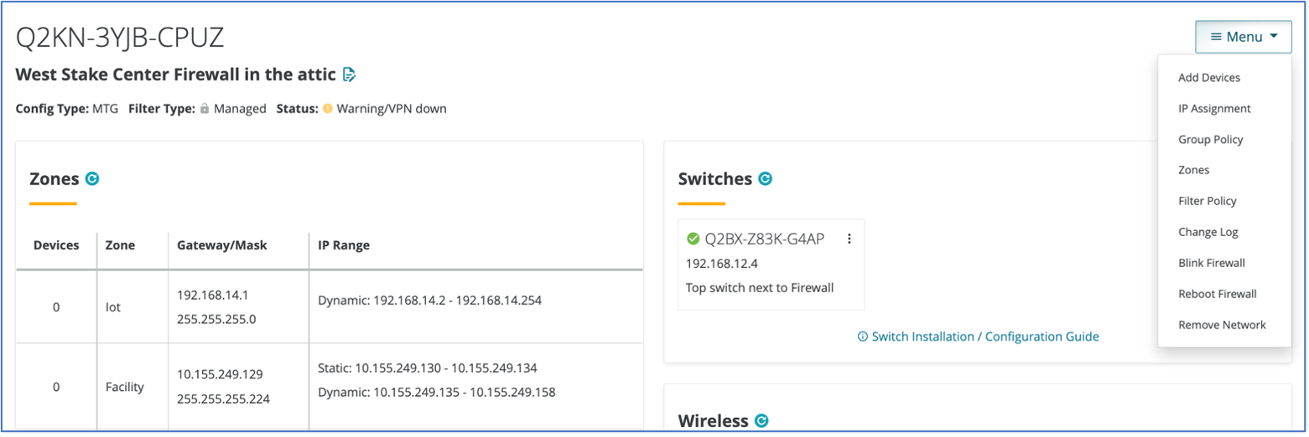Click the orange warning status indicator
Viewport: 1309px width, 437px height.
click(x=327, y=109)
